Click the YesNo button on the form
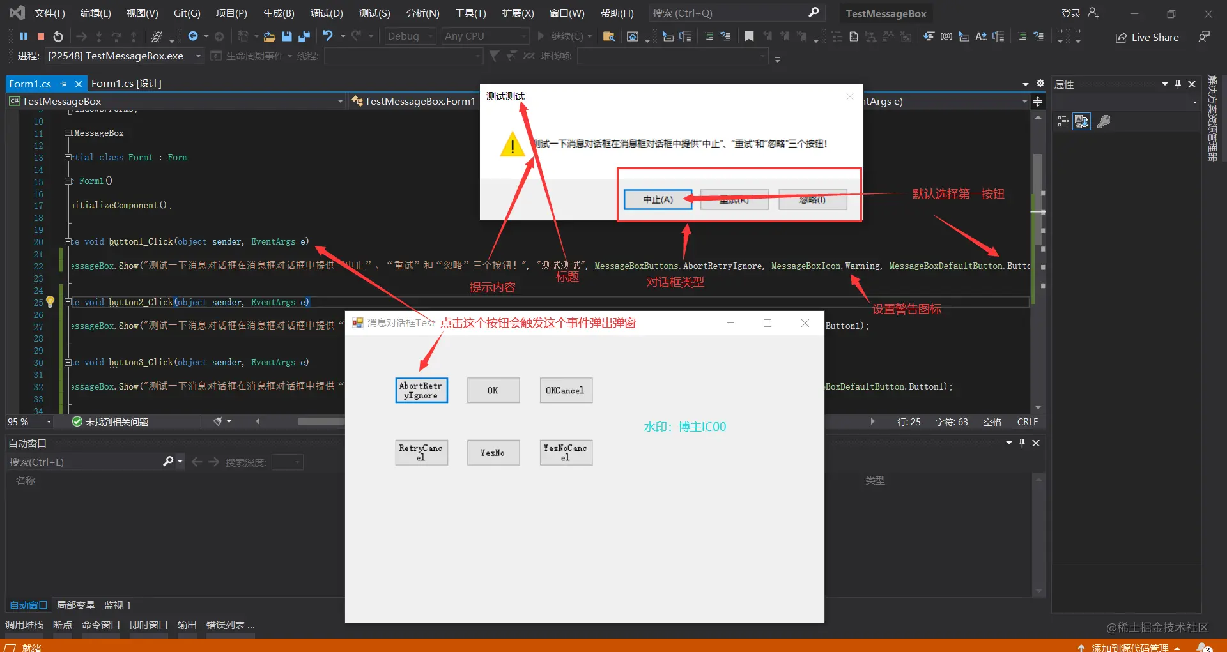Viewport: 1227px width, 652px height. (x=493, y=453)
